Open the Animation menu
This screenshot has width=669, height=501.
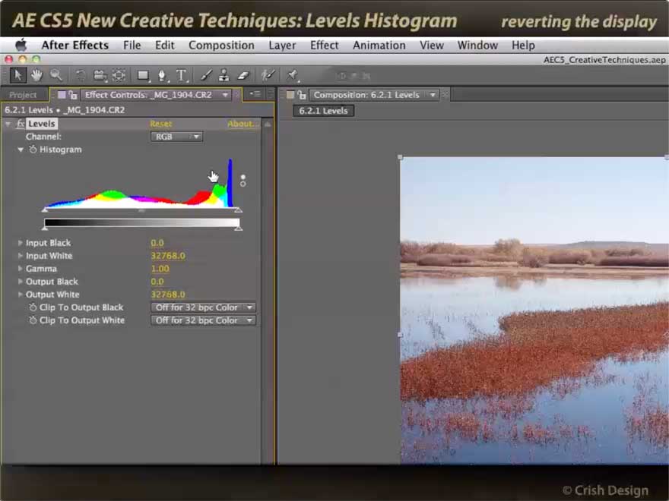tap(379, 45)
